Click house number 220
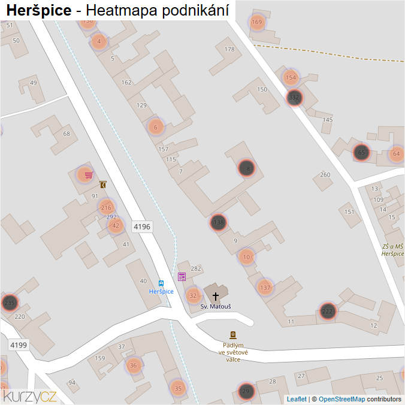This screenshot has height=405, width=405. point(20,316)
